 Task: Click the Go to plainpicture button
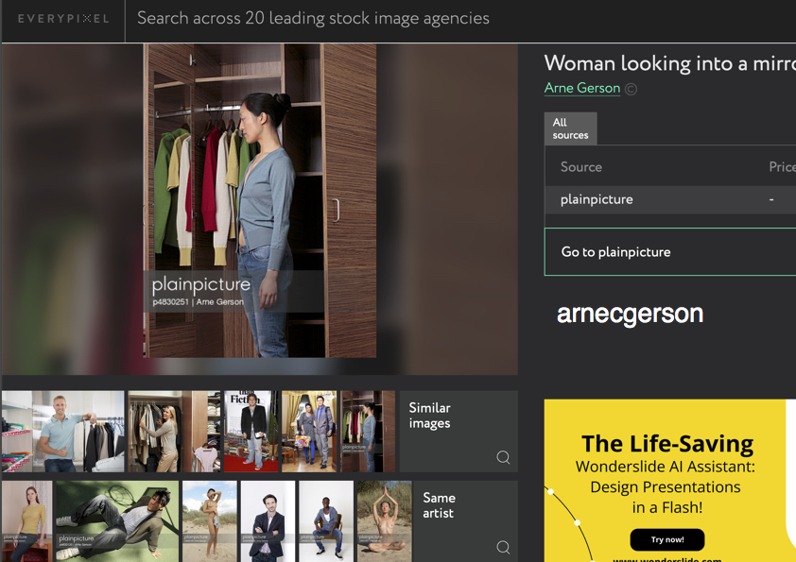pos(670,252)
